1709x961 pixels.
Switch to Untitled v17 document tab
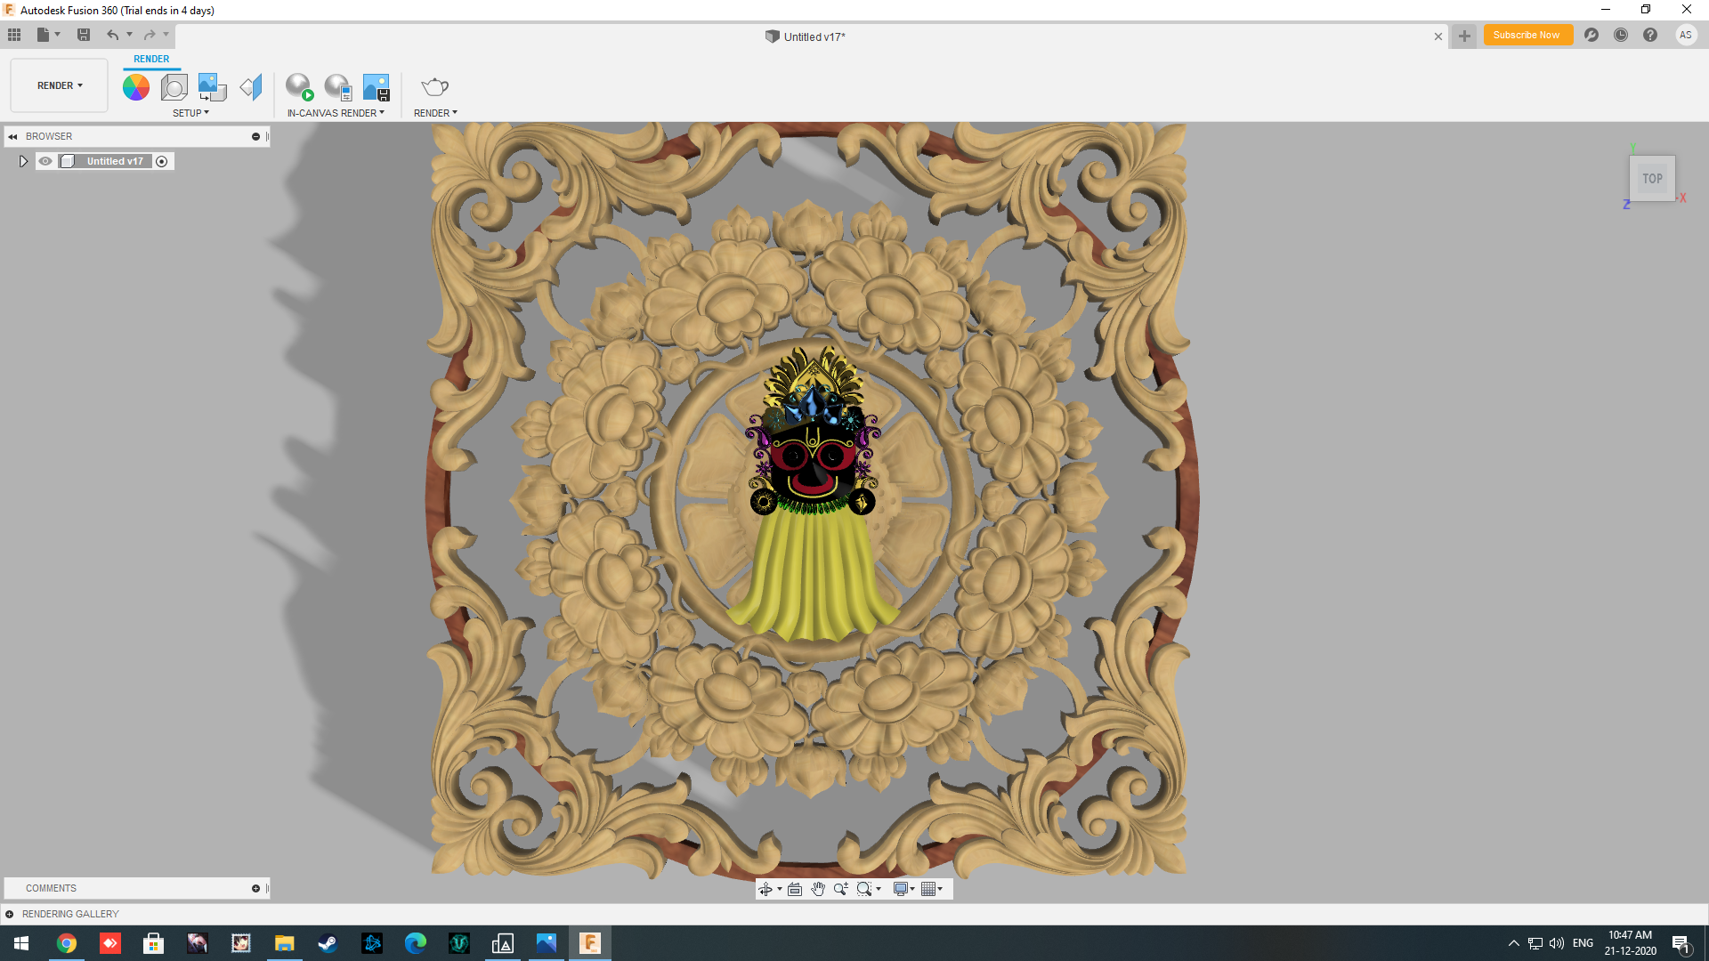(x=806, y=36)
